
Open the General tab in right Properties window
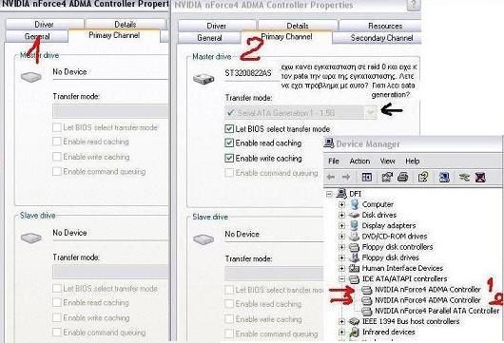pos(209,38)
